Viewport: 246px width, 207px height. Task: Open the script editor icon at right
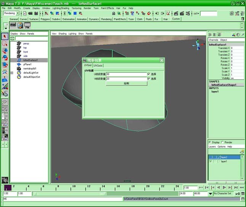coord(243,199)
